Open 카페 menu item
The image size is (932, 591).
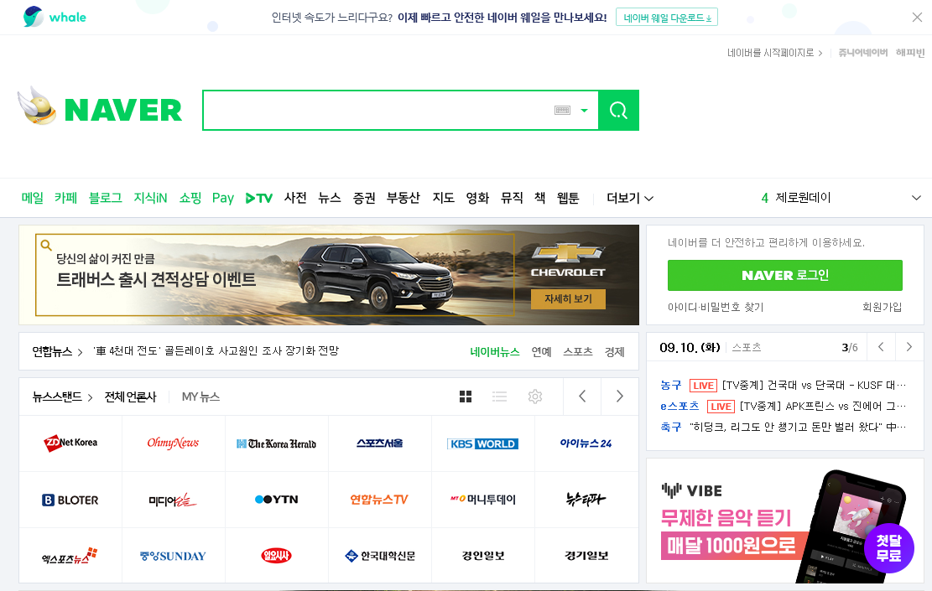point(66,198)
